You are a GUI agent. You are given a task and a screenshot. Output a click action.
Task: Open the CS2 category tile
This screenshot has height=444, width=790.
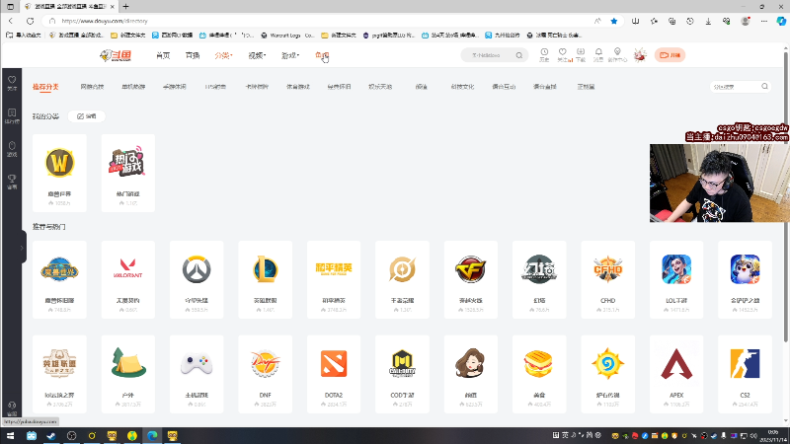(x=745, y=374)
